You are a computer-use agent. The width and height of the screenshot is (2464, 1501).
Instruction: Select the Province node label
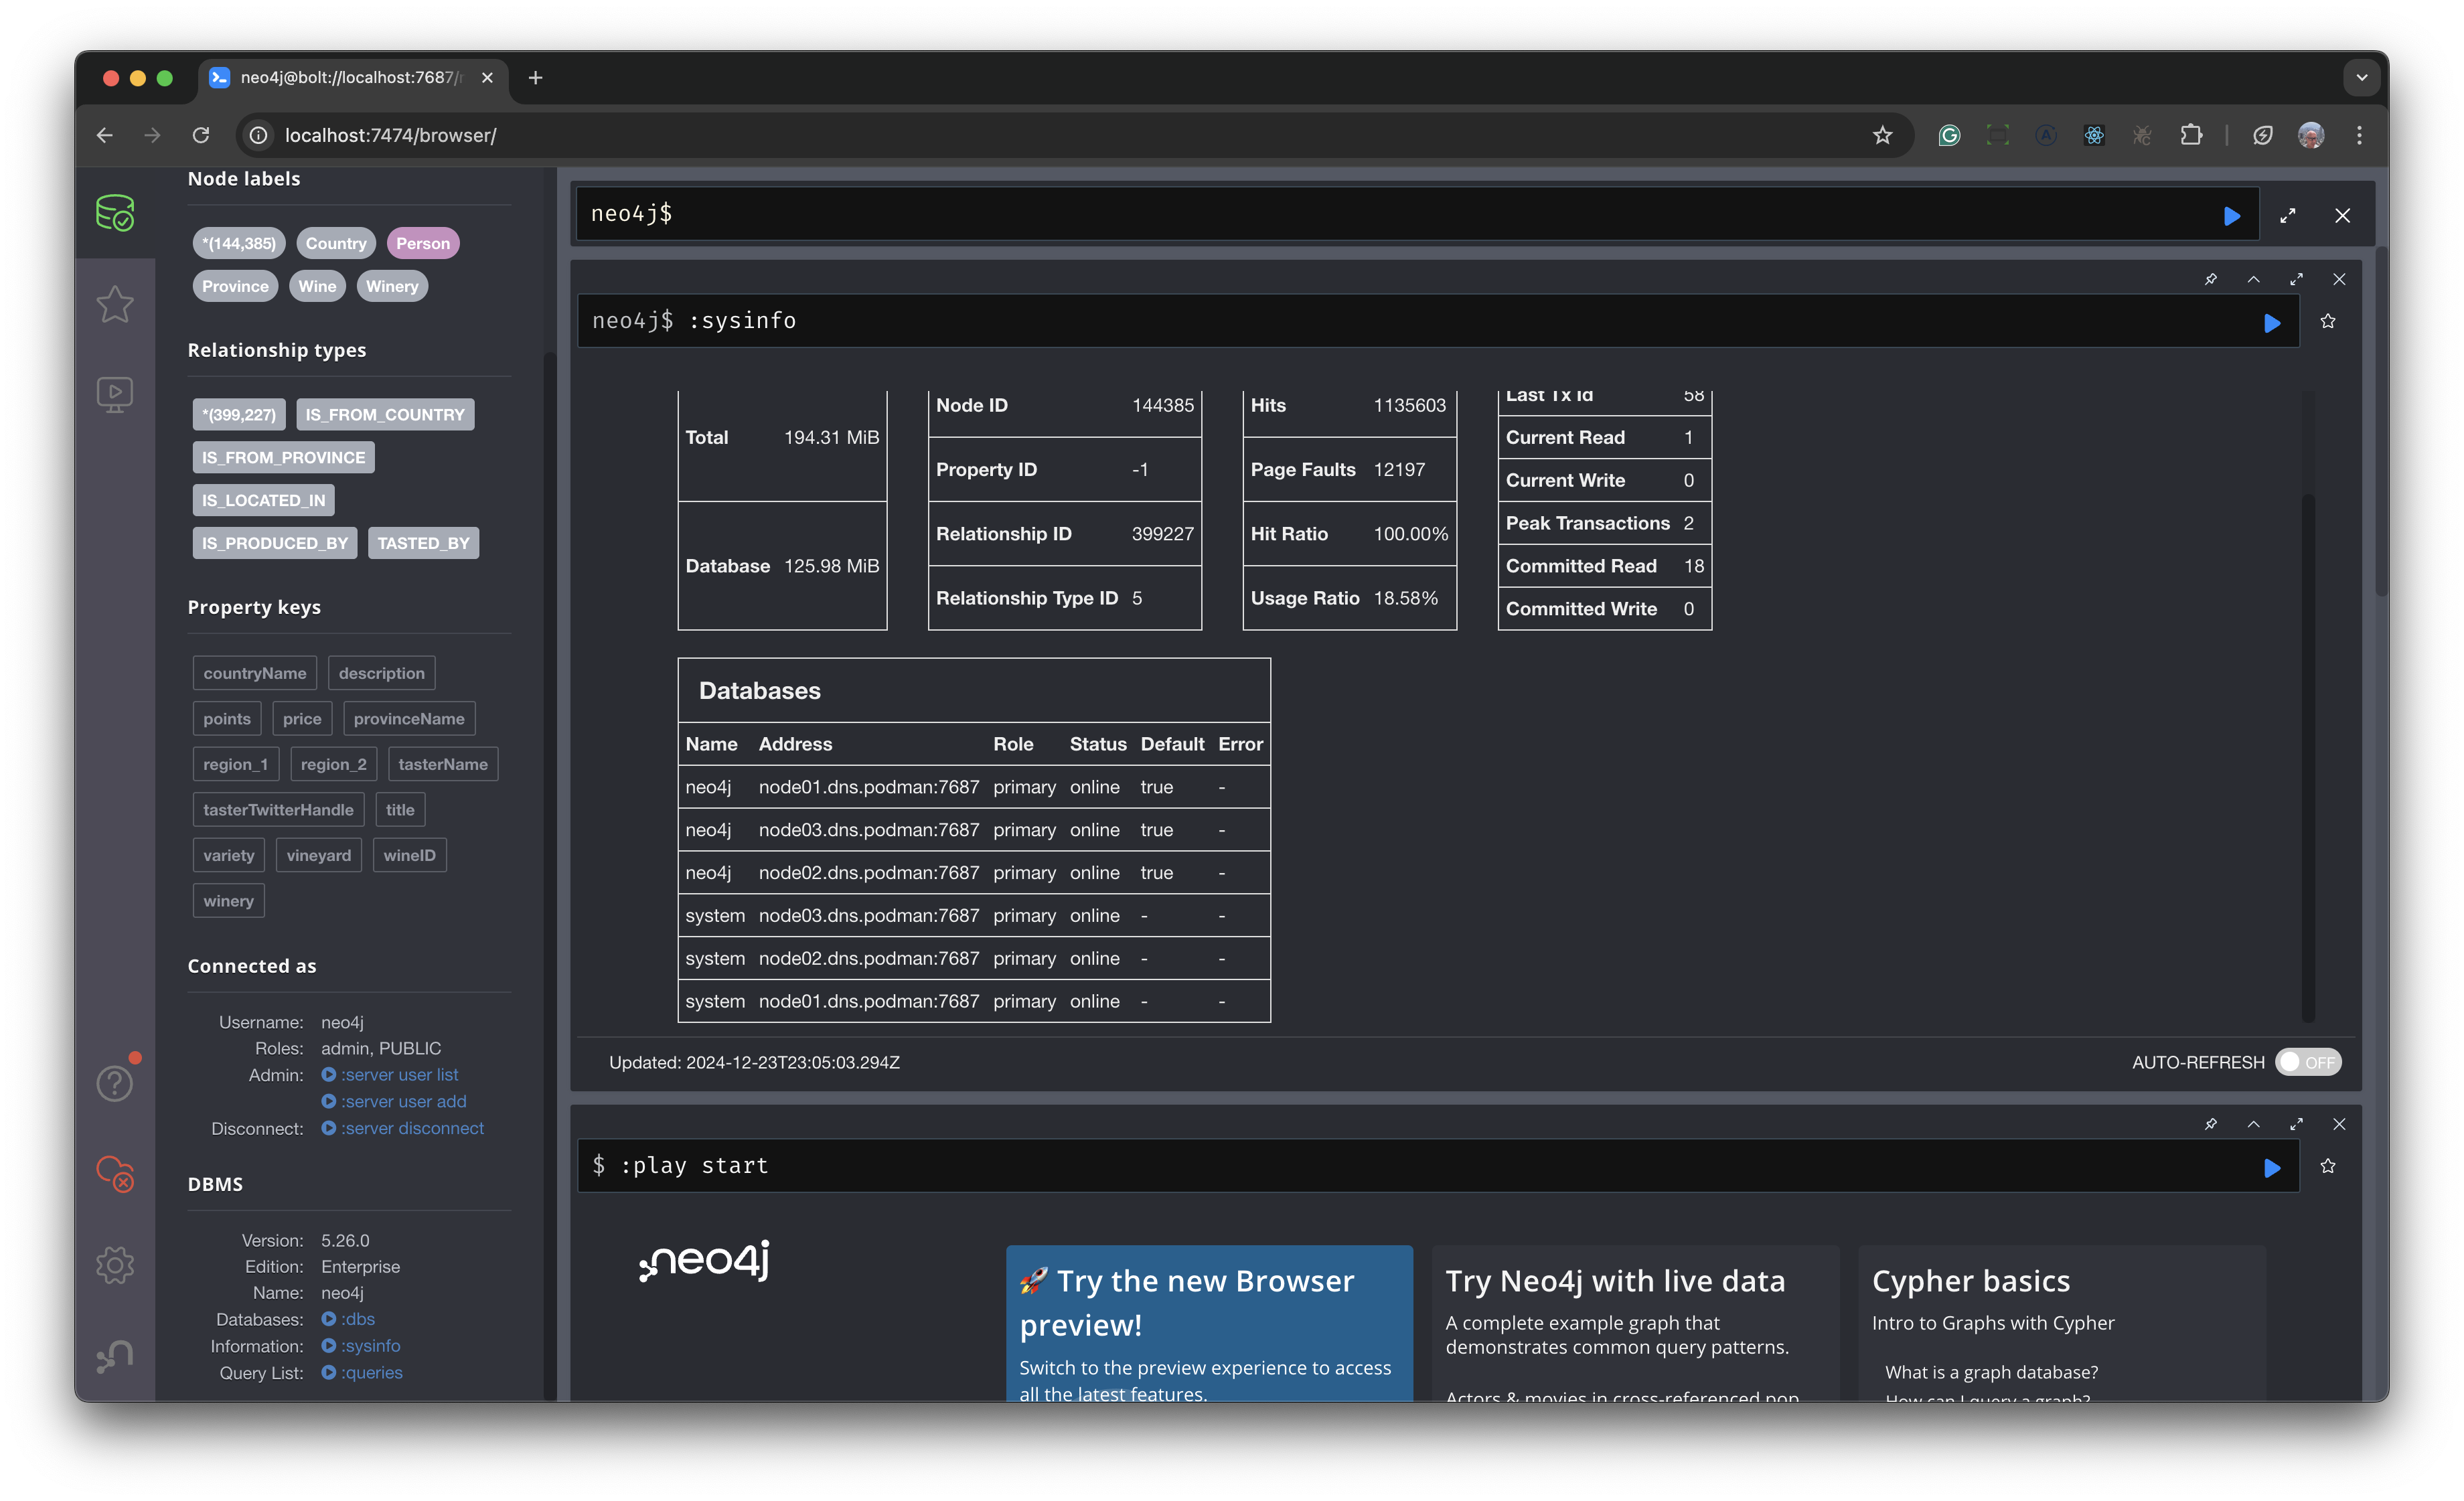pos(235,286)
